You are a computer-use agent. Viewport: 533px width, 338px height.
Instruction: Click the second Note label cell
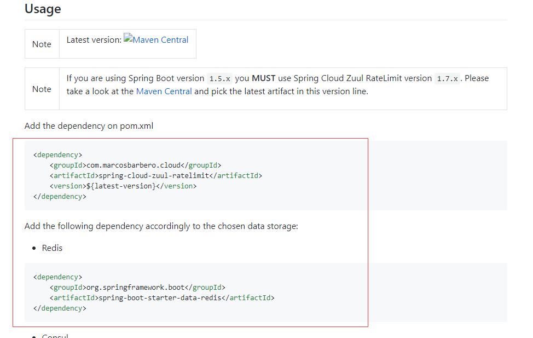point(42,89)
